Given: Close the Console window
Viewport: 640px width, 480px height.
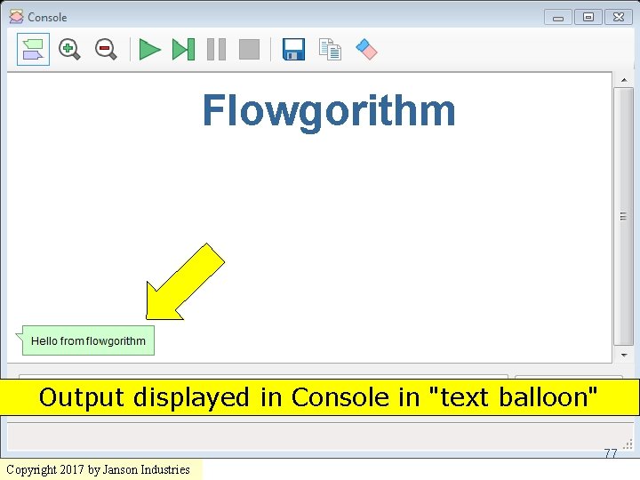Looking at the screenshot, I should tap(619, 17).
